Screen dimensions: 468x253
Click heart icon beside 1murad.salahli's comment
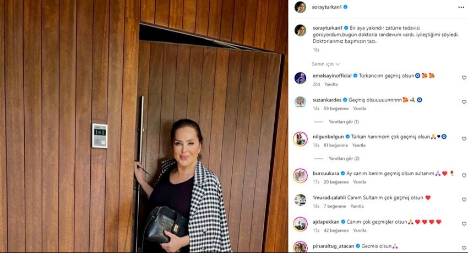click(x=464, y=200)
